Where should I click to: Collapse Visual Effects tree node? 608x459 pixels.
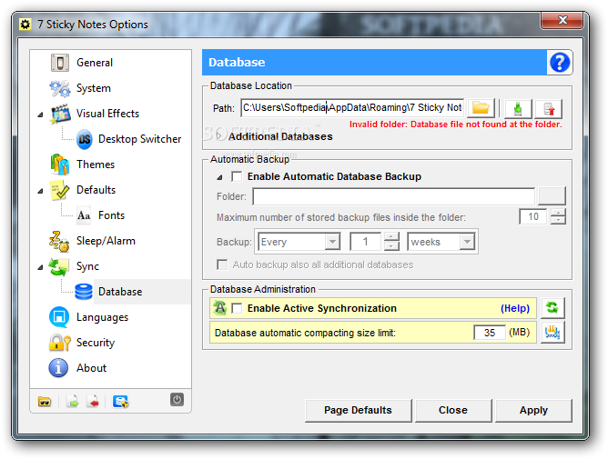tap(40, 115)
